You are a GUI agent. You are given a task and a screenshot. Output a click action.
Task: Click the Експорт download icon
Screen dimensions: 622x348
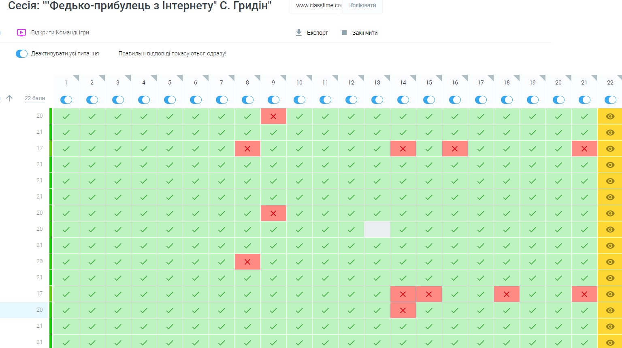click(x=299, y=33)
